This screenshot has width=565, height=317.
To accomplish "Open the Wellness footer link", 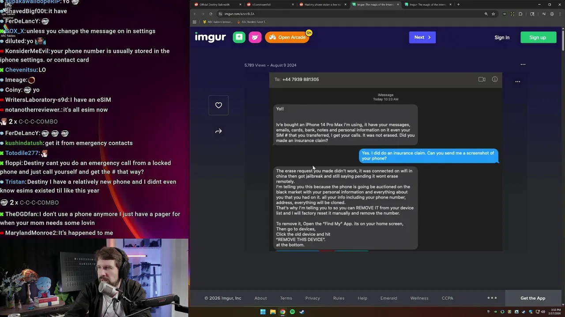I will pos(419,298).
